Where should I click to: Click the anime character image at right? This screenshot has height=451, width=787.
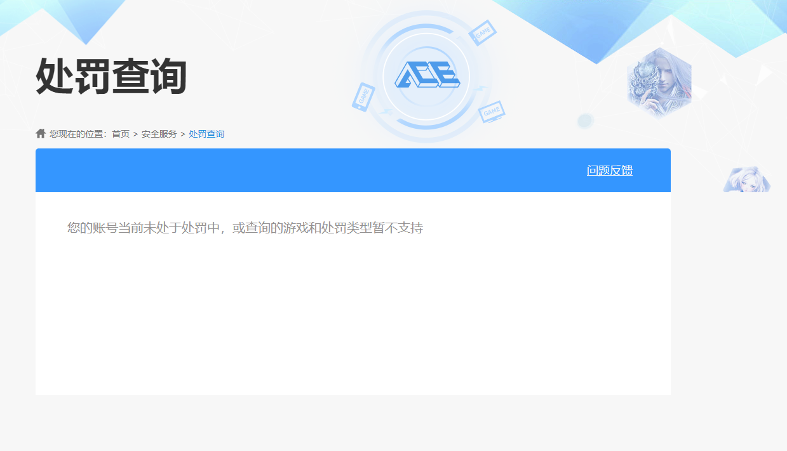(x=747, y=180)
